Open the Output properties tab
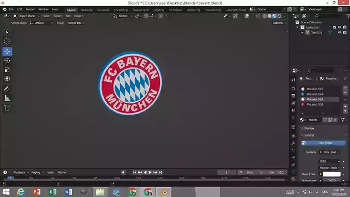 [293, 96]
